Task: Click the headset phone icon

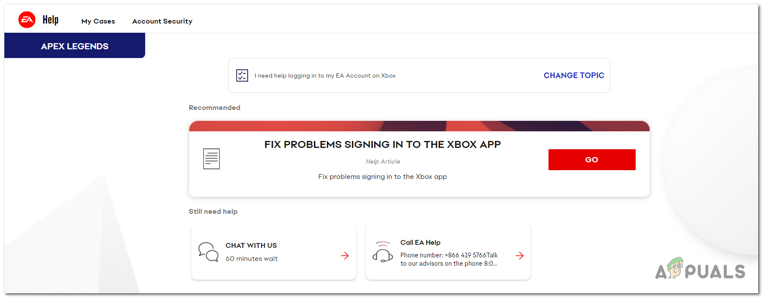Action: point(383,252)
